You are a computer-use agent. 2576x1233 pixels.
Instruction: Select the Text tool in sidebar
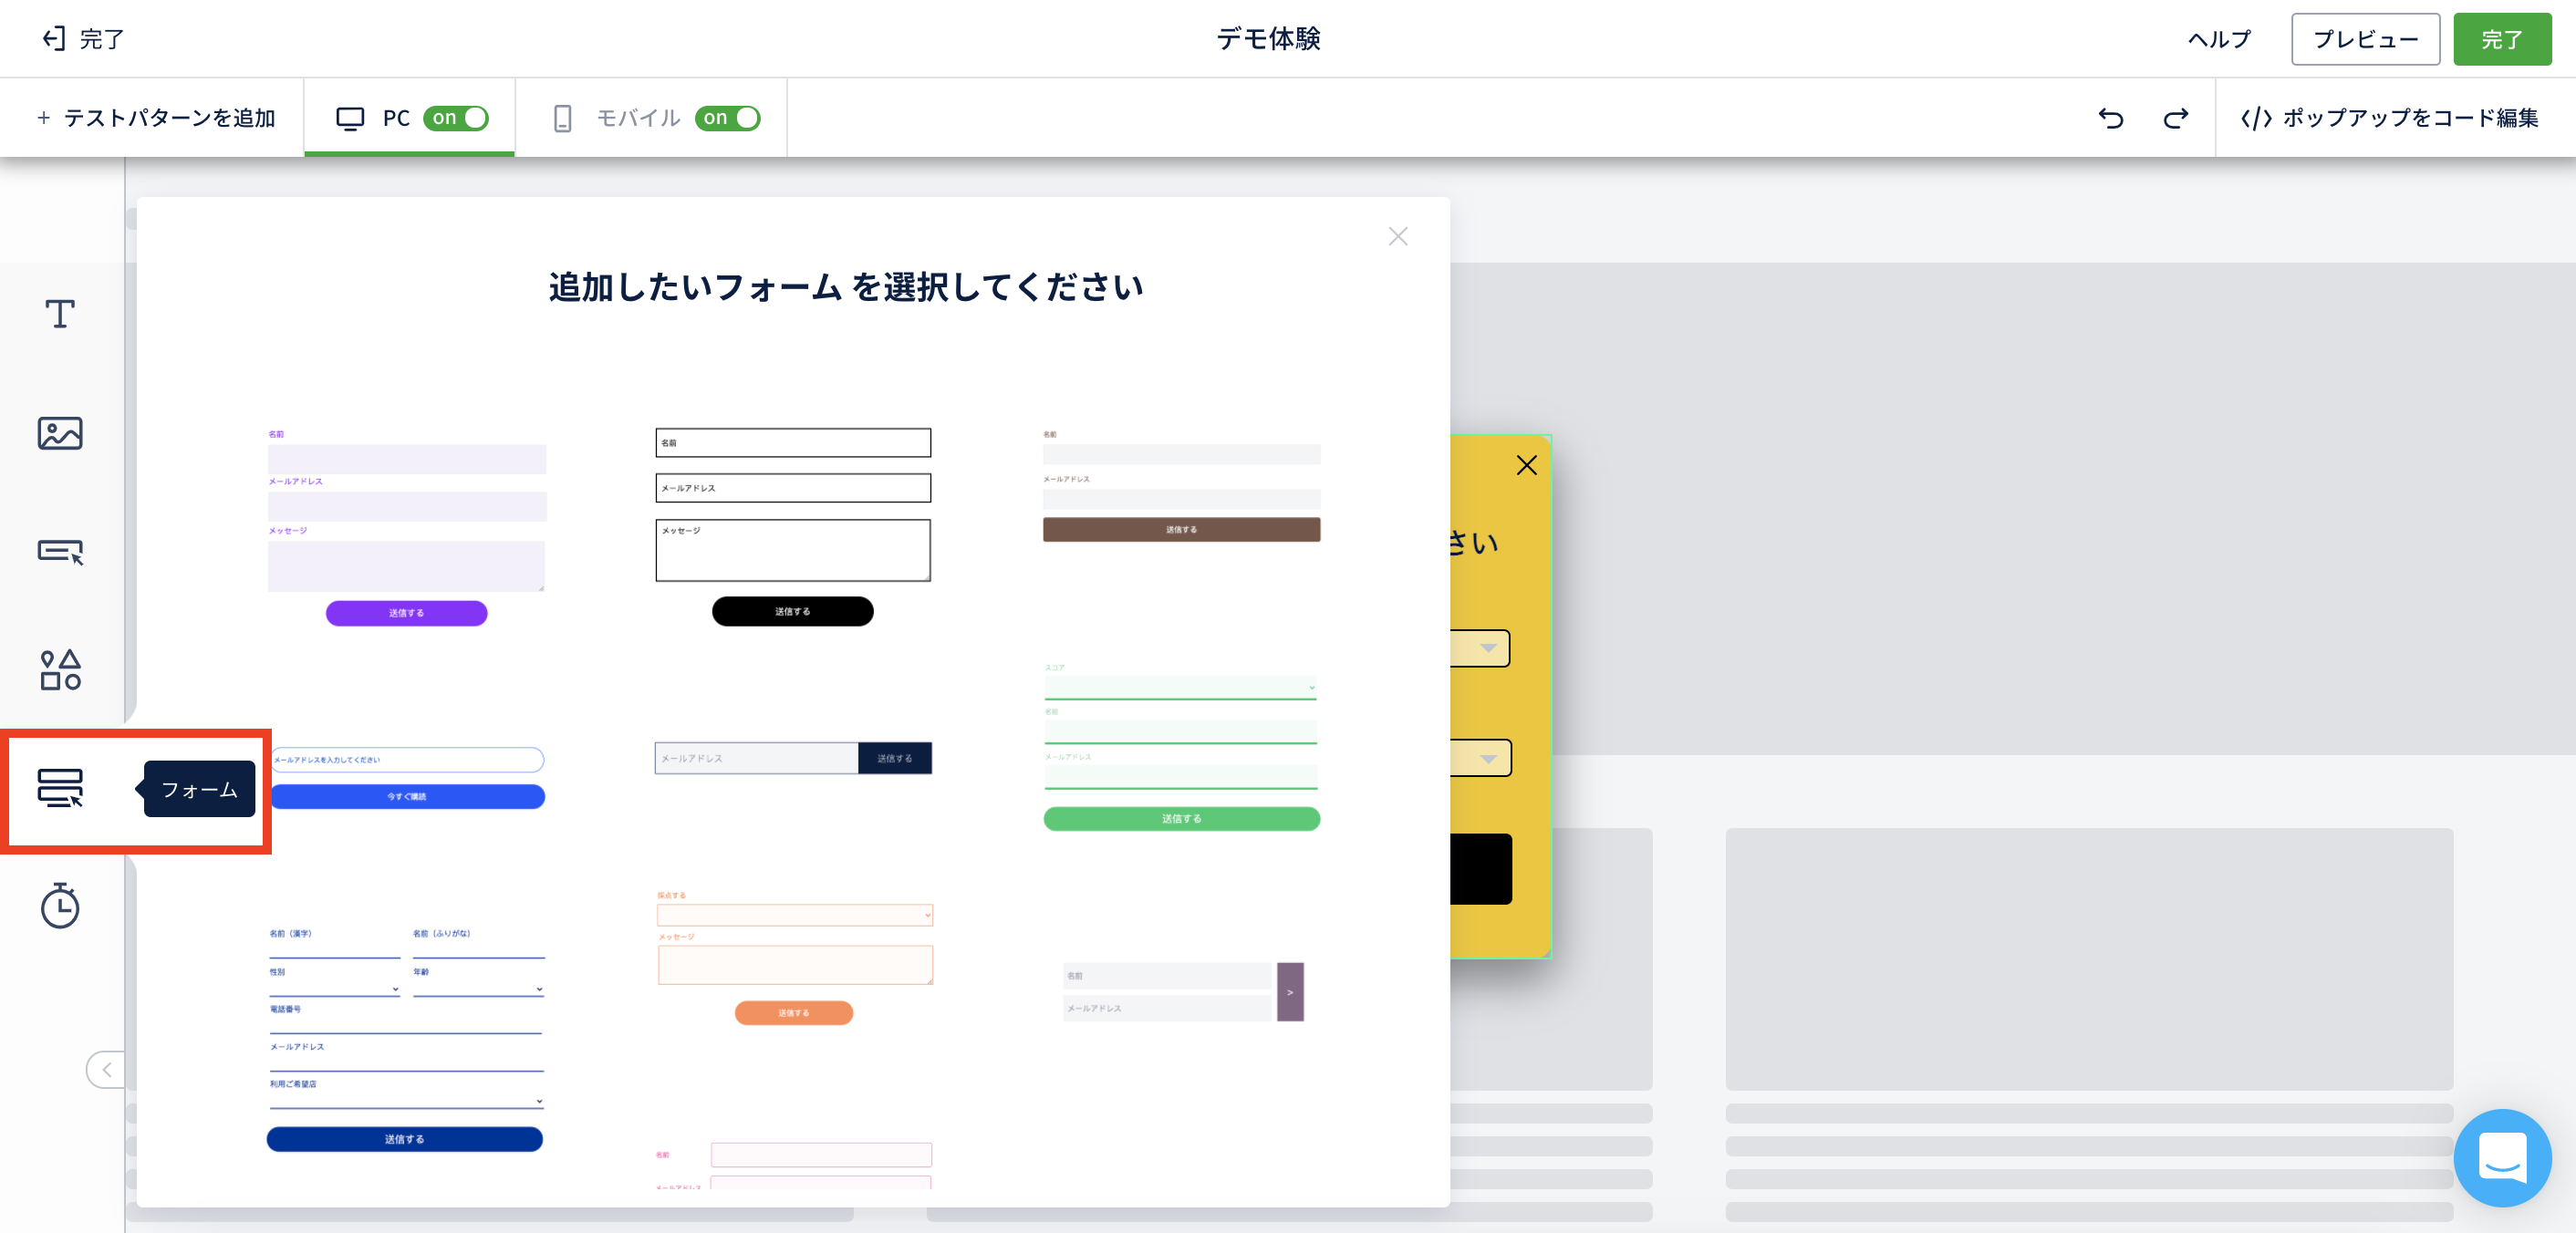pos(60,314)
